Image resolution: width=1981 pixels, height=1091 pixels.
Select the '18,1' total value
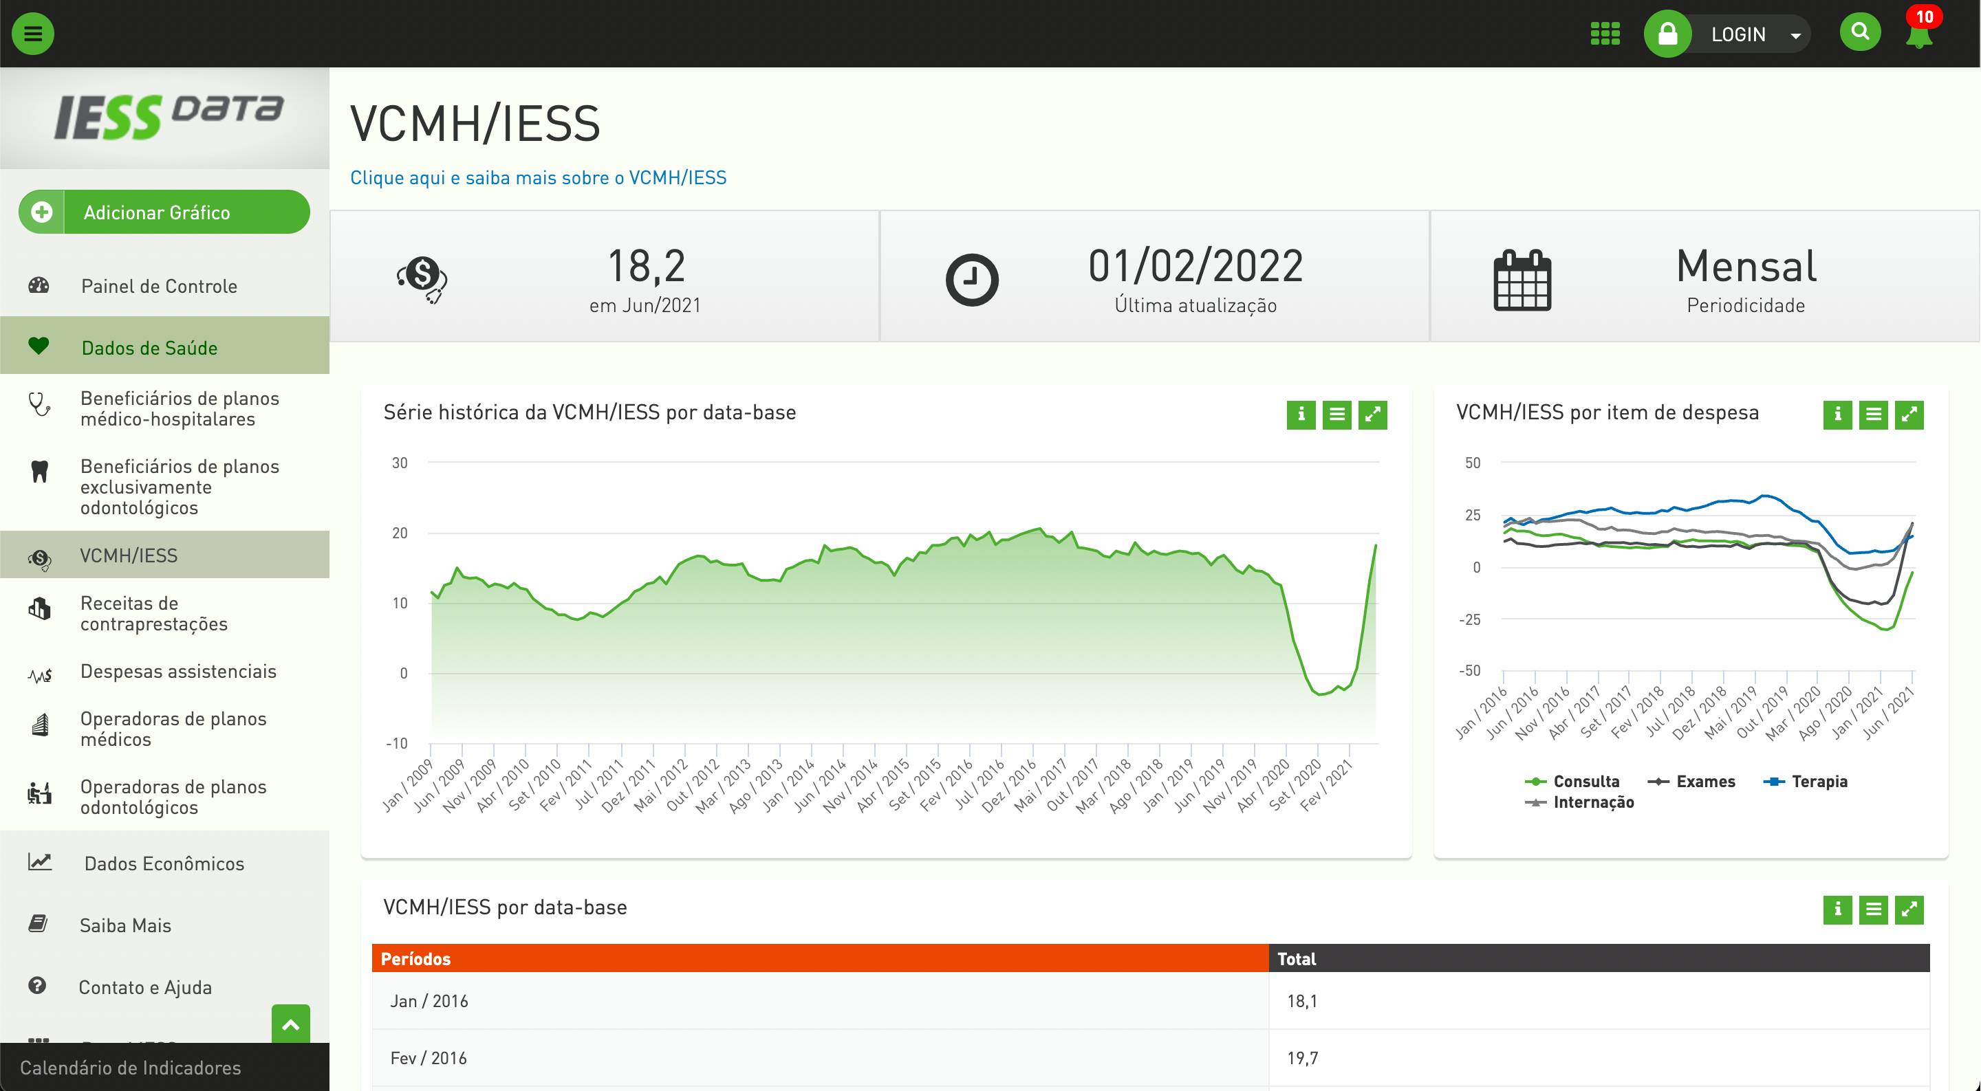(1599, 1001)
